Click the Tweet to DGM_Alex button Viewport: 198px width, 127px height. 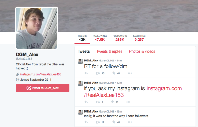43,88
